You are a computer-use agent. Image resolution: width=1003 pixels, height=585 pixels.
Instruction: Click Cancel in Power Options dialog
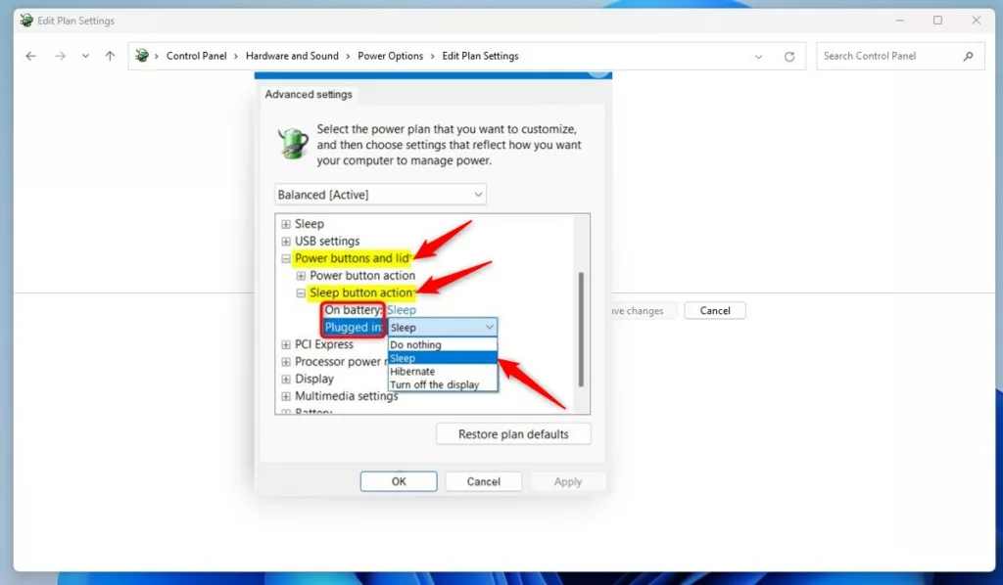click(483, 481)
